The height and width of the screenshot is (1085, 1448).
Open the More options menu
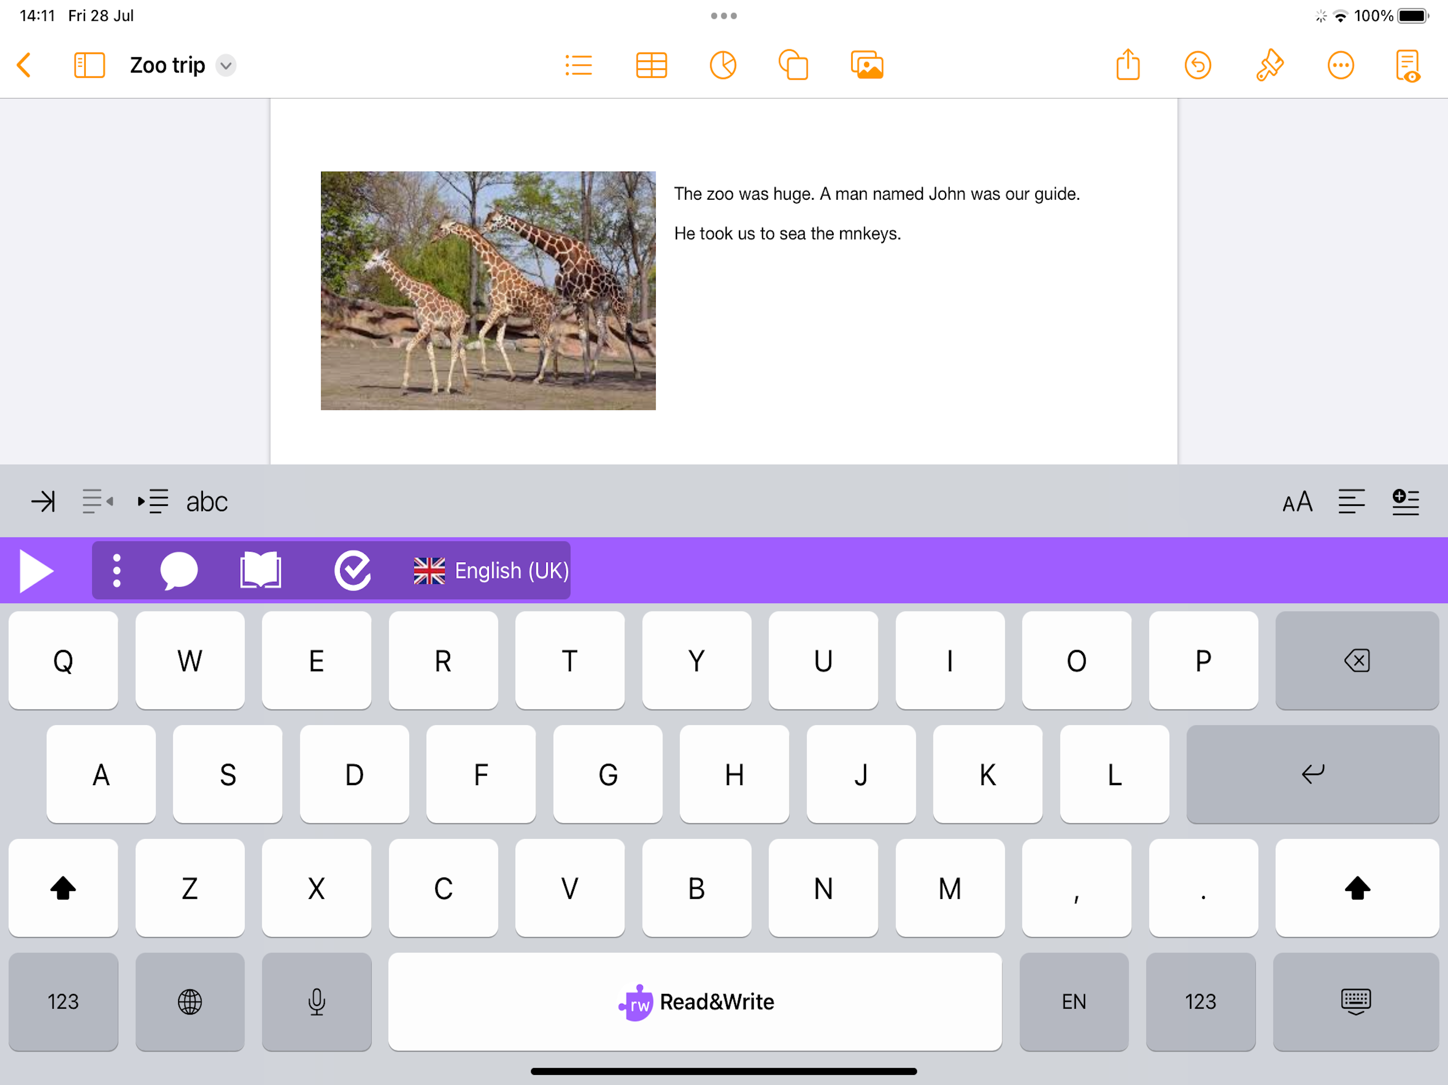click(x=1340, y=66)
